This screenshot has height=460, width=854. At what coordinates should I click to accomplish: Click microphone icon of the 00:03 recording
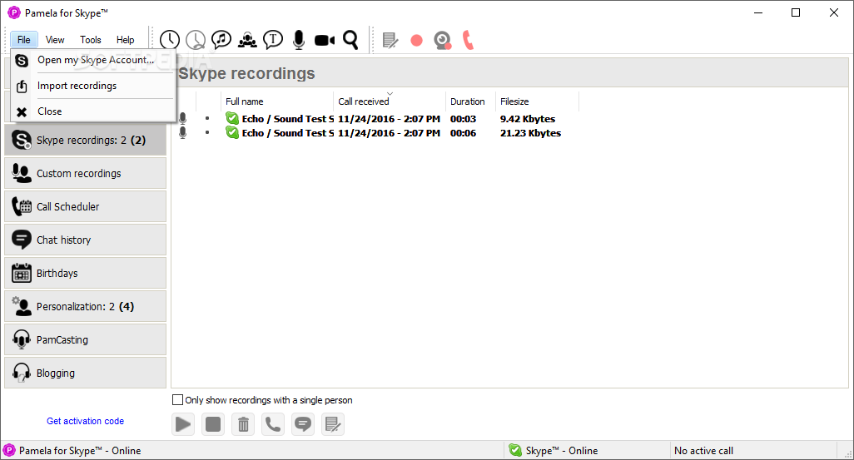[183, 119]
